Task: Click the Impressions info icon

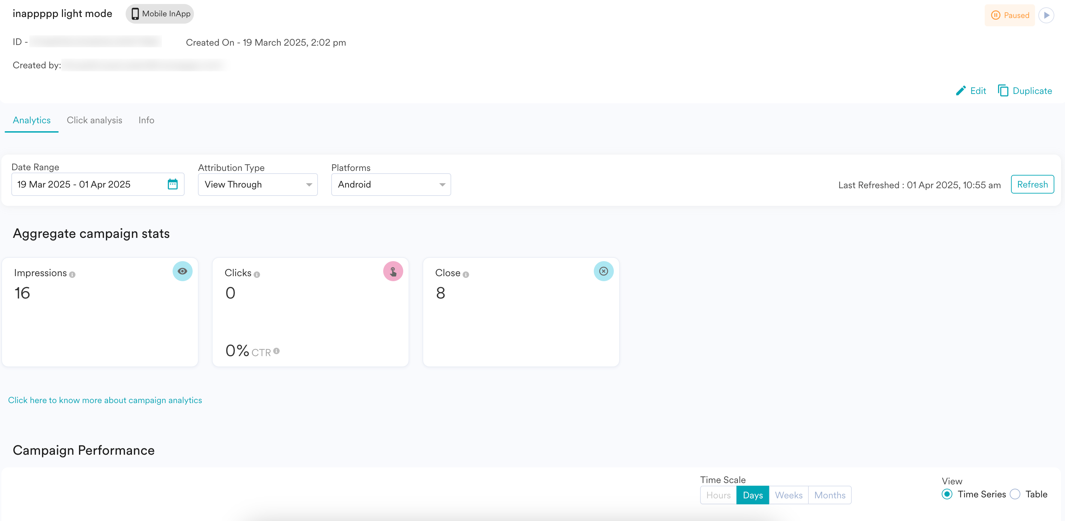Action: point(72,274)
